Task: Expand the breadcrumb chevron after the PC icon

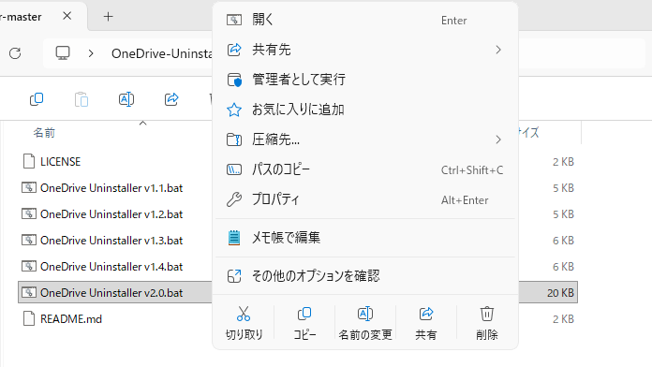Action: point(91,53)
